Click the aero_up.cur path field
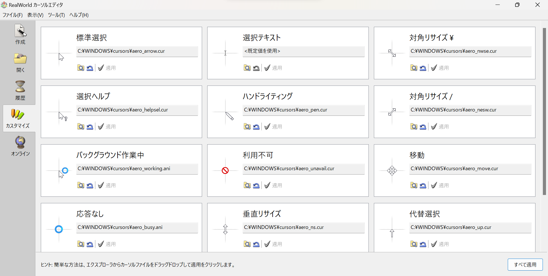Viewport: 548px width, 276px height. pyautogui.click(x=470, y=228)
